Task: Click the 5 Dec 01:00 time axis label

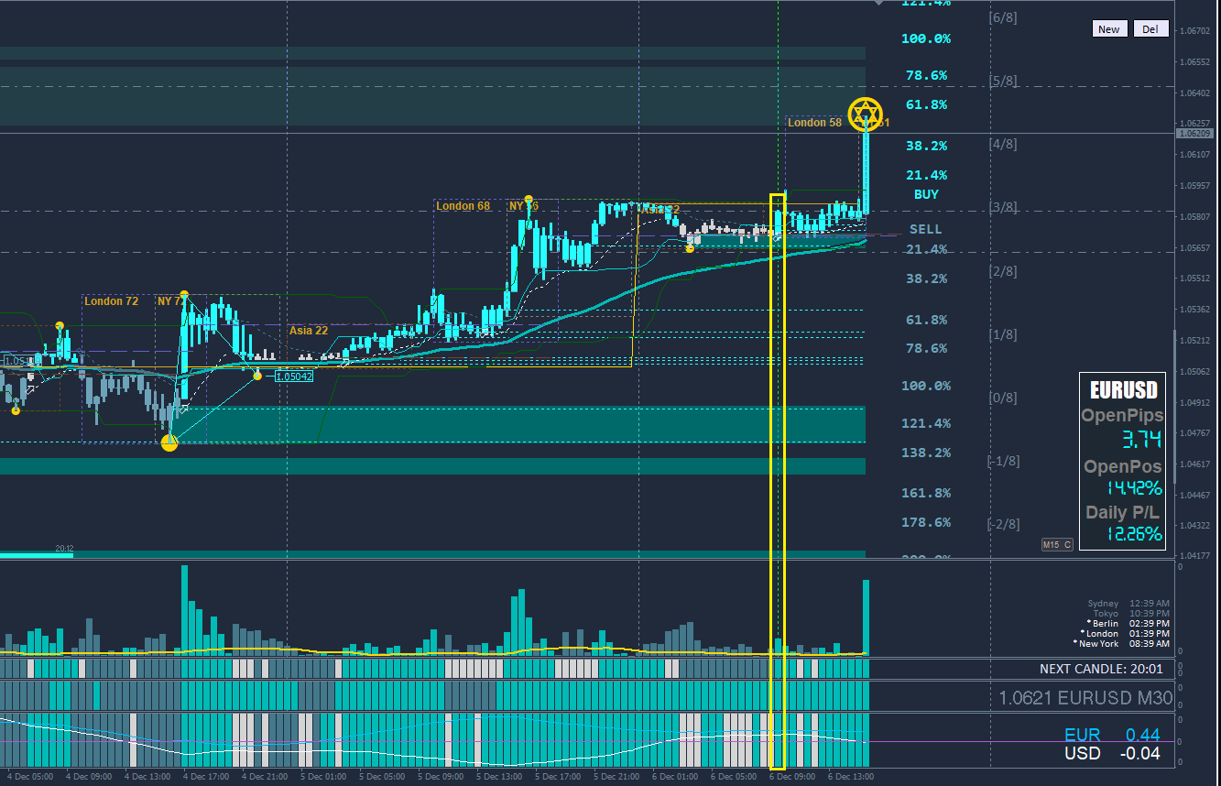Action: pos(323,777)
